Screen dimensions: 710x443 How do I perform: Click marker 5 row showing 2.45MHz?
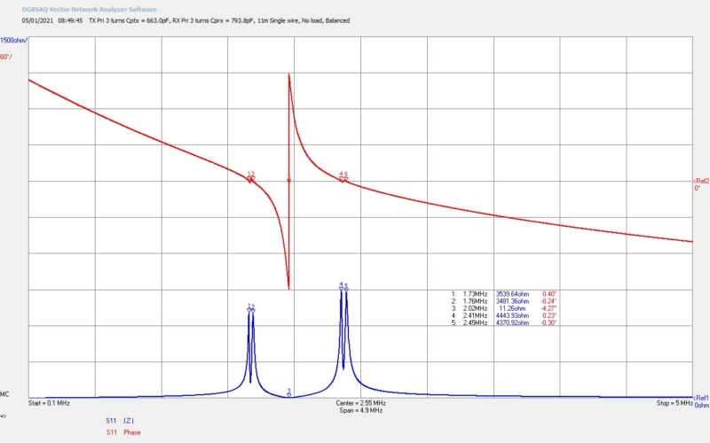(504, 323)
